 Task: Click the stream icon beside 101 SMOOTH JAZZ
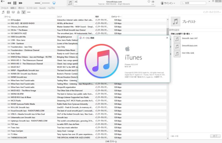pyautogui.click(x=9, y=33)
